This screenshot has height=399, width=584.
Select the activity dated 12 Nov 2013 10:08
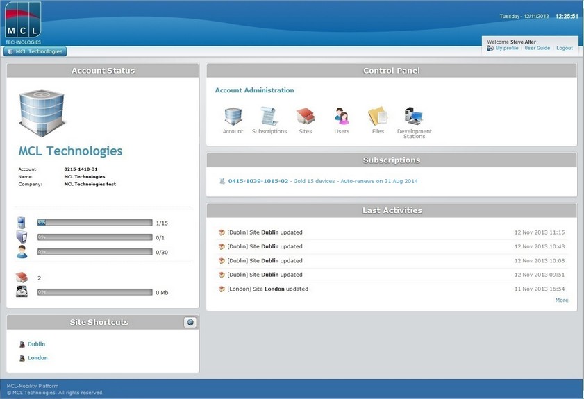tap(392, 260)
